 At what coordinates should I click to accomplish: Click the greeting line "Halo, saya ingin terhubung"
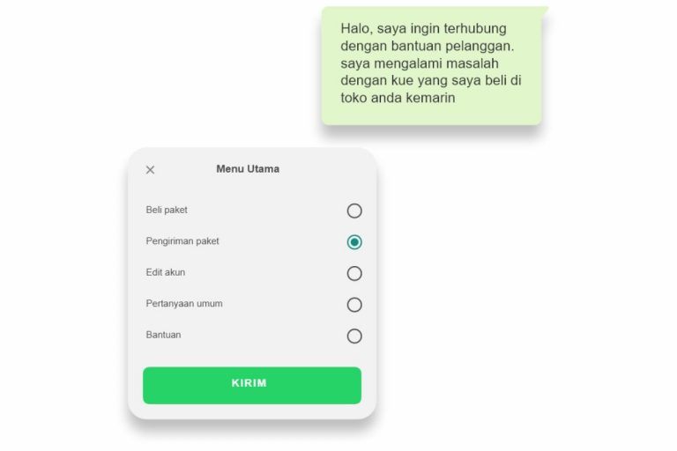[423, 29]
